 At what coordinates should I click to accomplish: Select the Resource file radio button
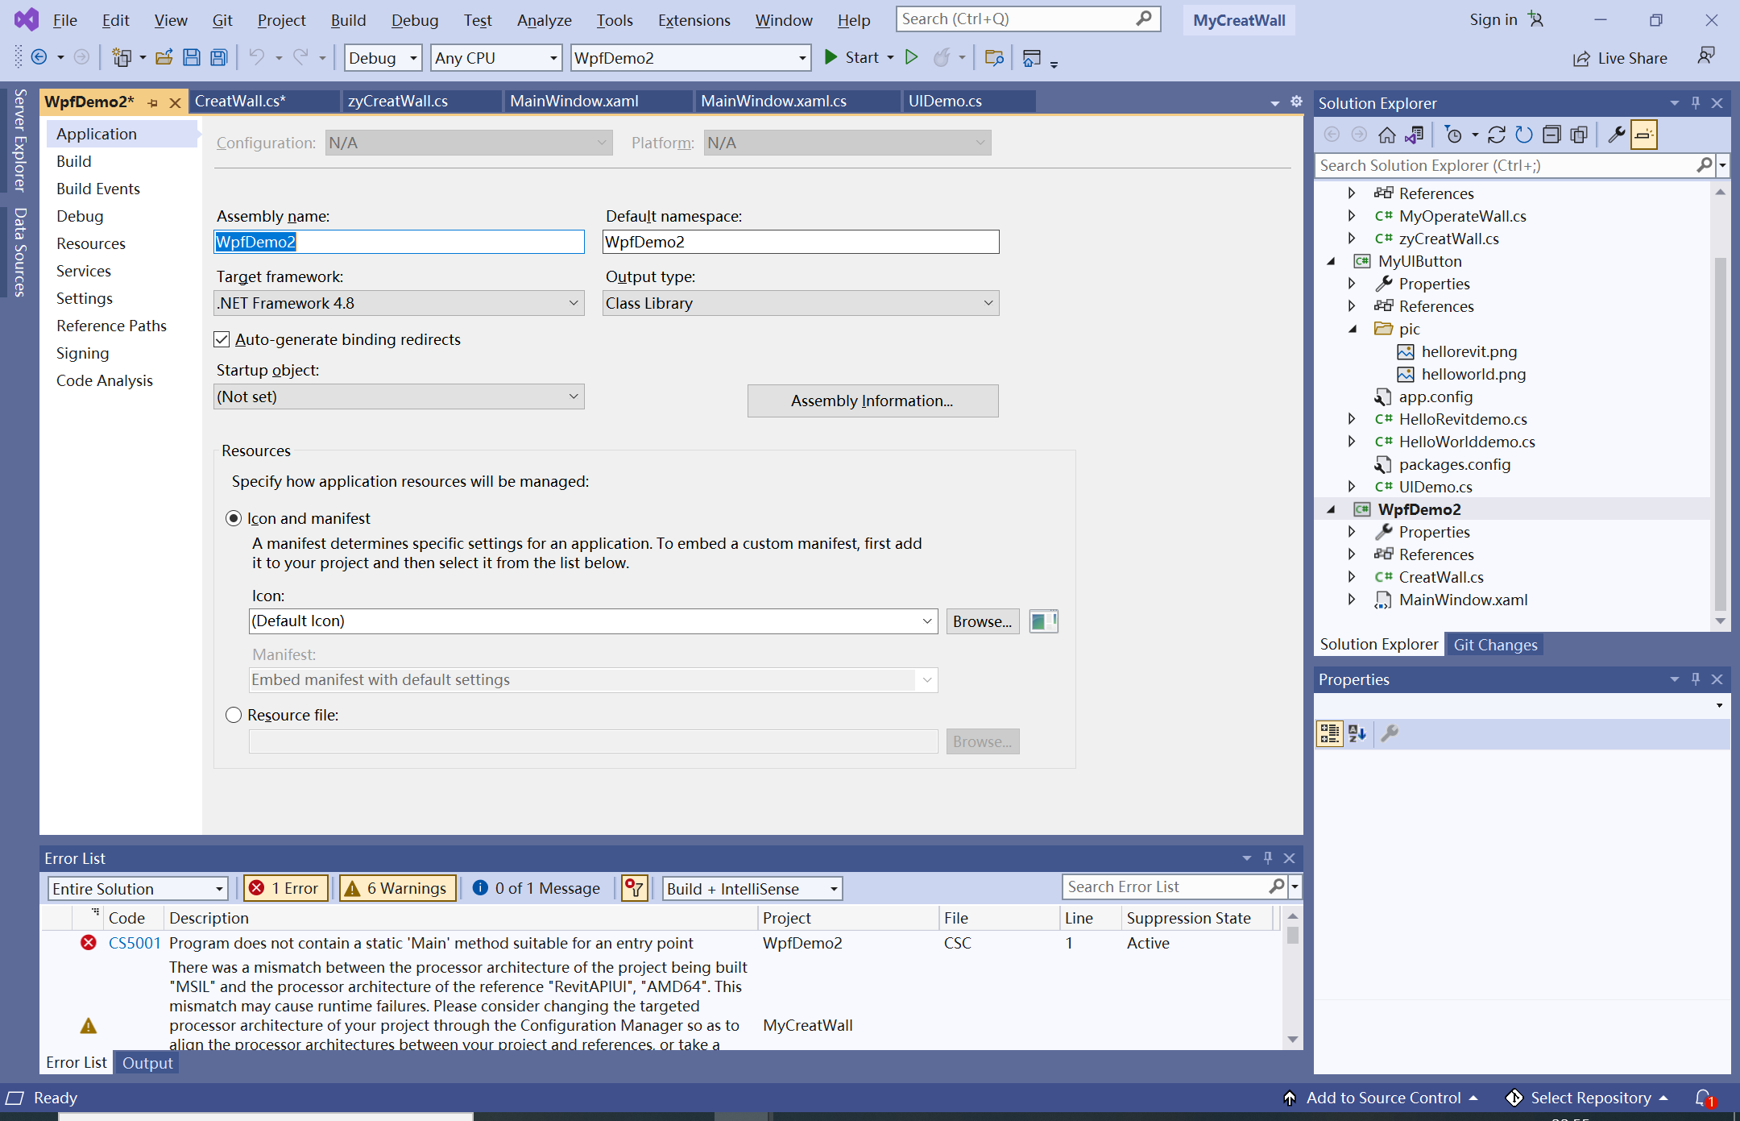click(x=234, y=715)
